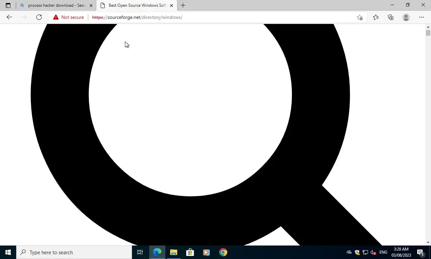Open the Favorites list
431x259 pixels.
376,17
